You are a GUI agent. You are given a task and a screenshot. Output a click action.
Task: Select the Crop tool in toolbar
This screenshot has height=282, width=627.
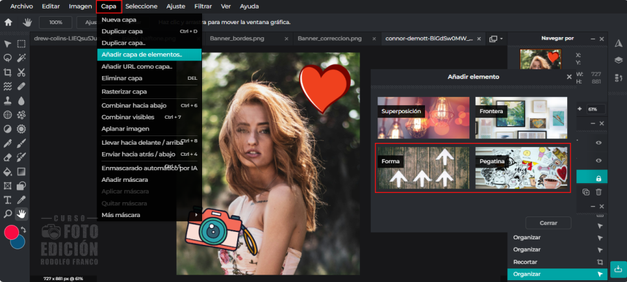[x=8, y=72]
